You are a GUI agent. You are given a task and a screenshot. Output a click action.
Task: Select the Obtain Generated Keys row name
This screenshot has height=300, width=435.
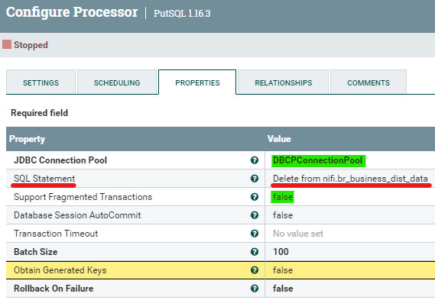[60, 270]
